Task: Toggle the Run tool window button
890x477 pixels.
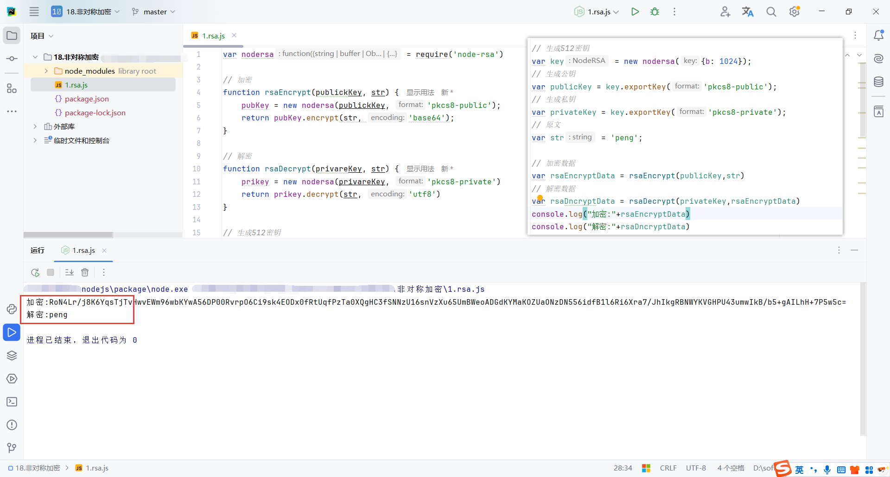Action: [12, 333]
